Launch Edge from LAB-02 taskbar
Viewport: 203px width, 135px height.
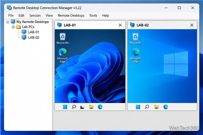coord(165,107)
